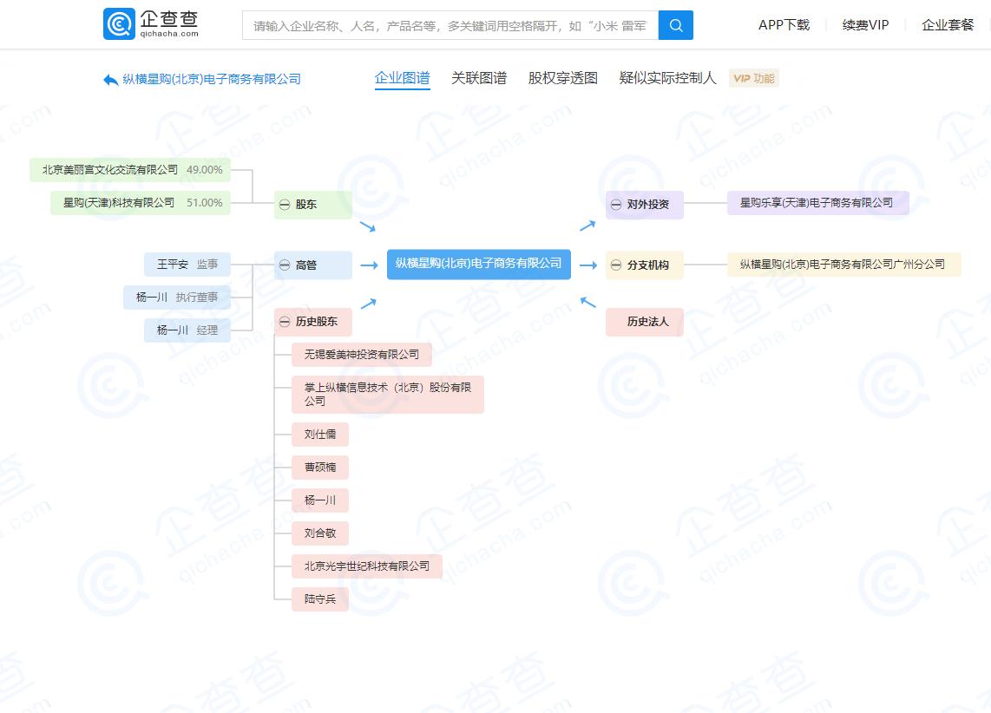Switch to the 关联图谱 tab

tap(477, 77)
